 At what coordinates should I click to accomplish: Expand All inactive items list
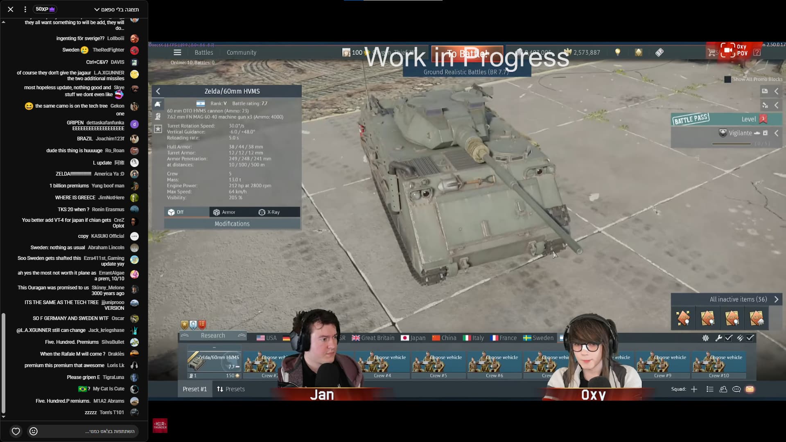click(x=776, y=299)
